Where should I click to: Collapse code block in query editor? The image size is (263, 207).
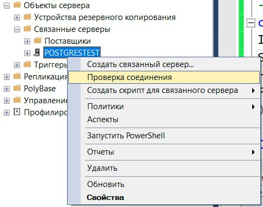251,23
